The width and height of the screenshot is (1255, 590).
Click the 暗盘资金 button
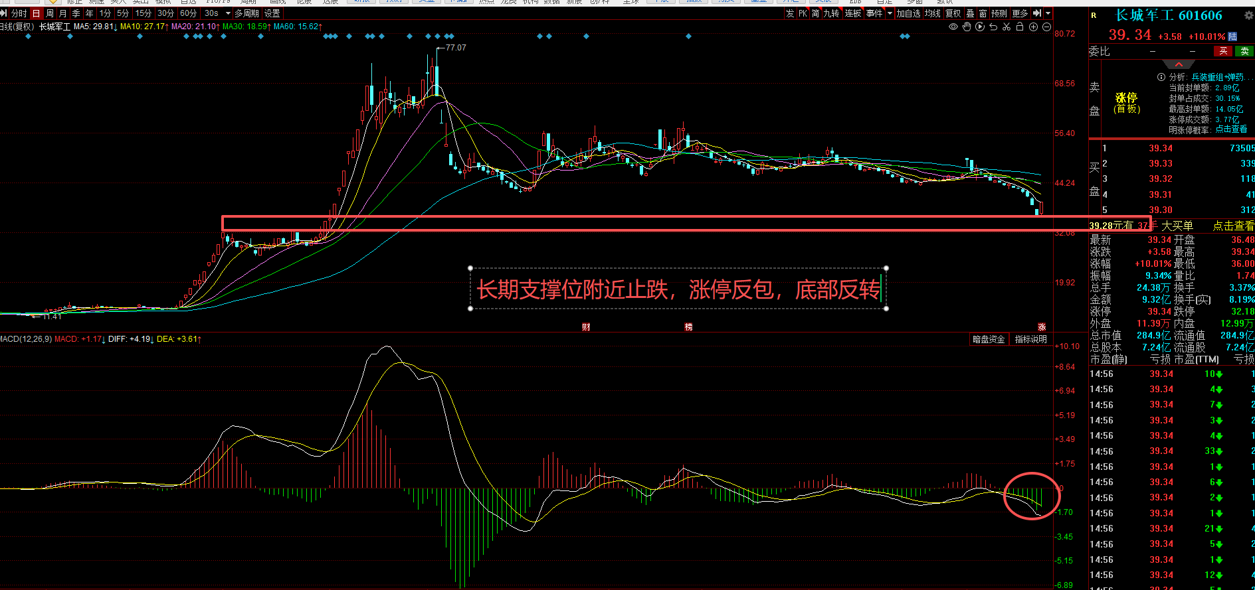[989, 339]
